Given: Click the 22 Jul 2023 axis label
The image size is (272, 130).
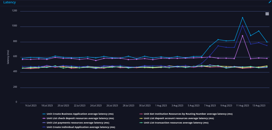Looking at the screenshot, I should tap(80, 106).
